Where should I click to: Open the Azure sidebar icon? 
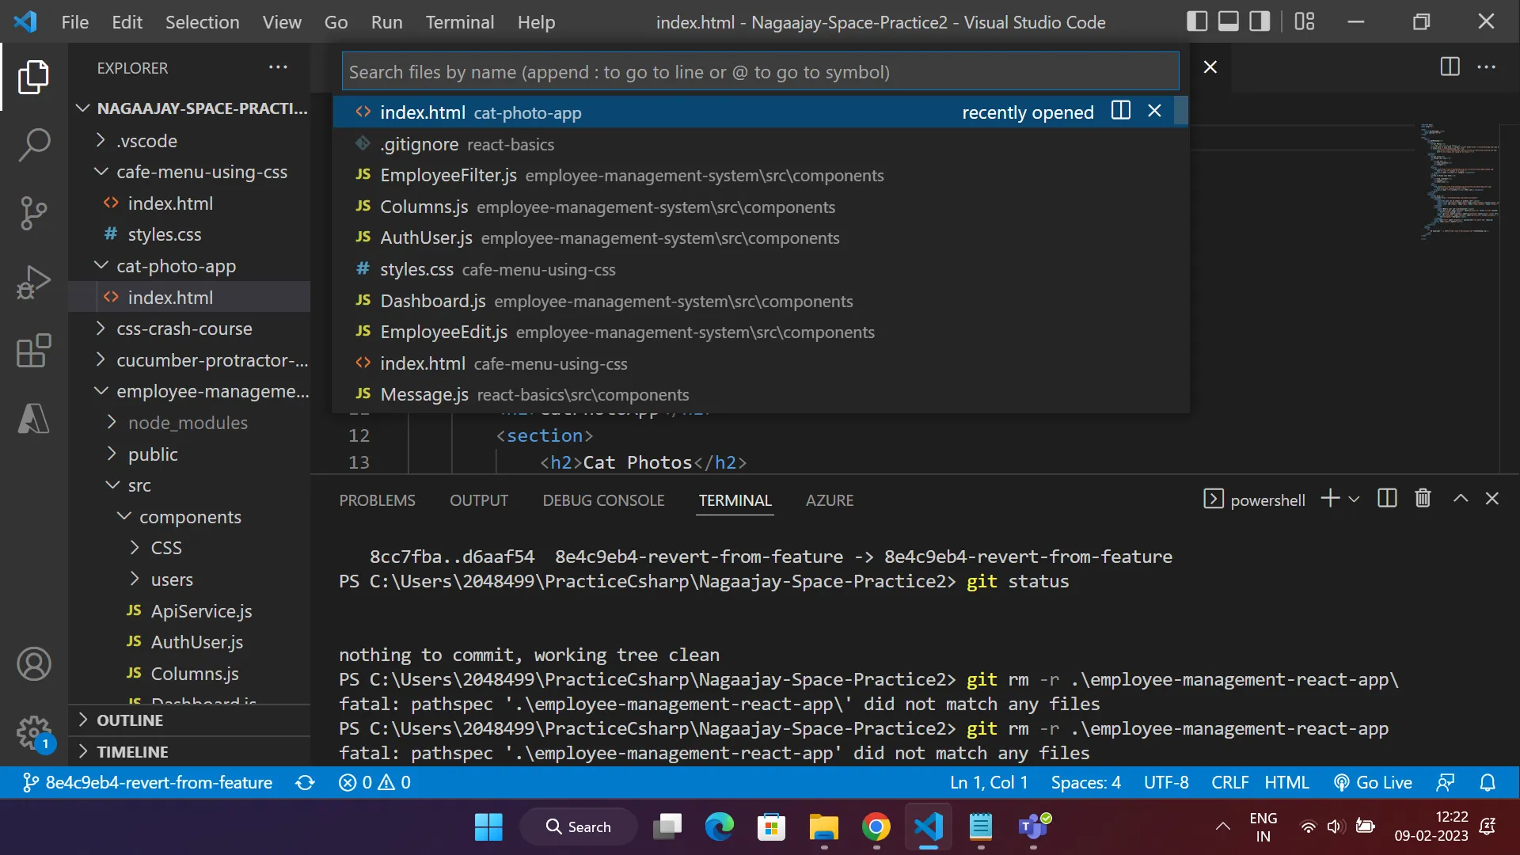pyautogui.click(x=33, y=418)
